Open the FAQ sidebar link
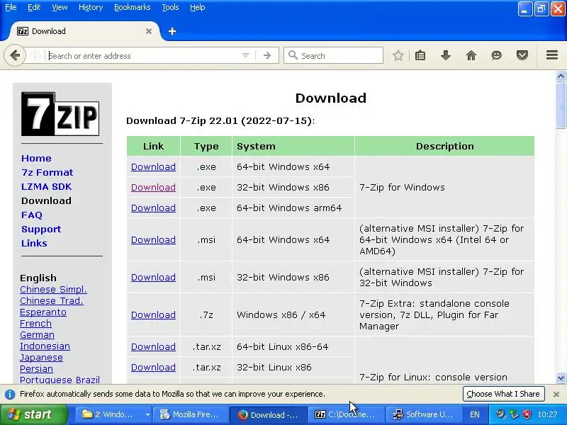The height and width of the screenshot is (425, 567). point(32,215)
